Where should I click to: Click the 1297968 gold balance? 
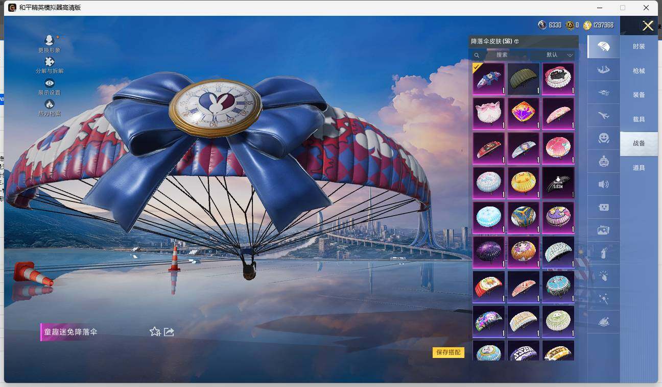(x=603, y=25)
